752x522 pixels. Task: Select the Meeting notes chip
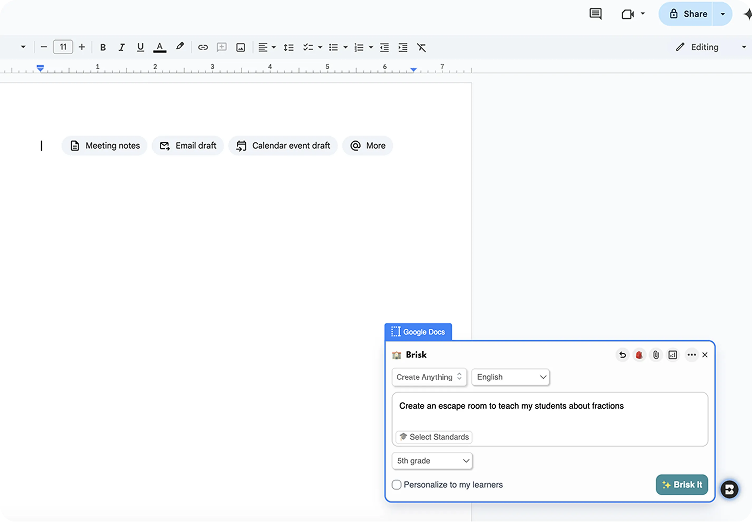tap(105, 146)
